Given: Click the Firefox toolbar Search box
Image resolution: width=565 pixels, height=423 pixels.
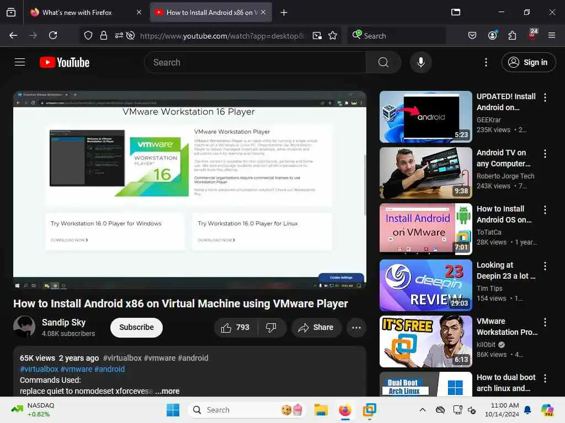Looking at the screenshot, I should [396, 36].
